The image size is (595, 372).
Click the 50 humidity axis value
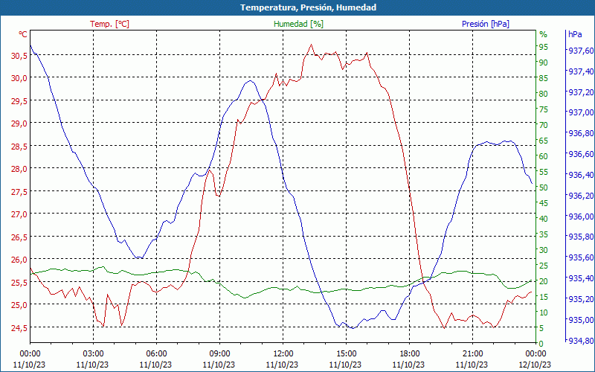tap(544, 187)
